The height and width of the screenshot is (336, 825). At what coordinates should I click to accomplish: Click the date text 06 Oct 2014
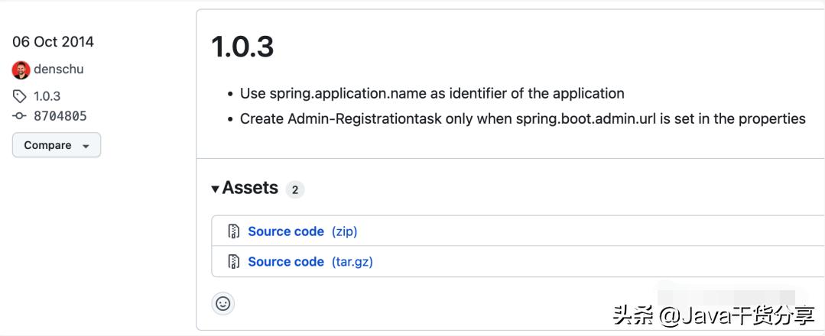pos(54,42)
